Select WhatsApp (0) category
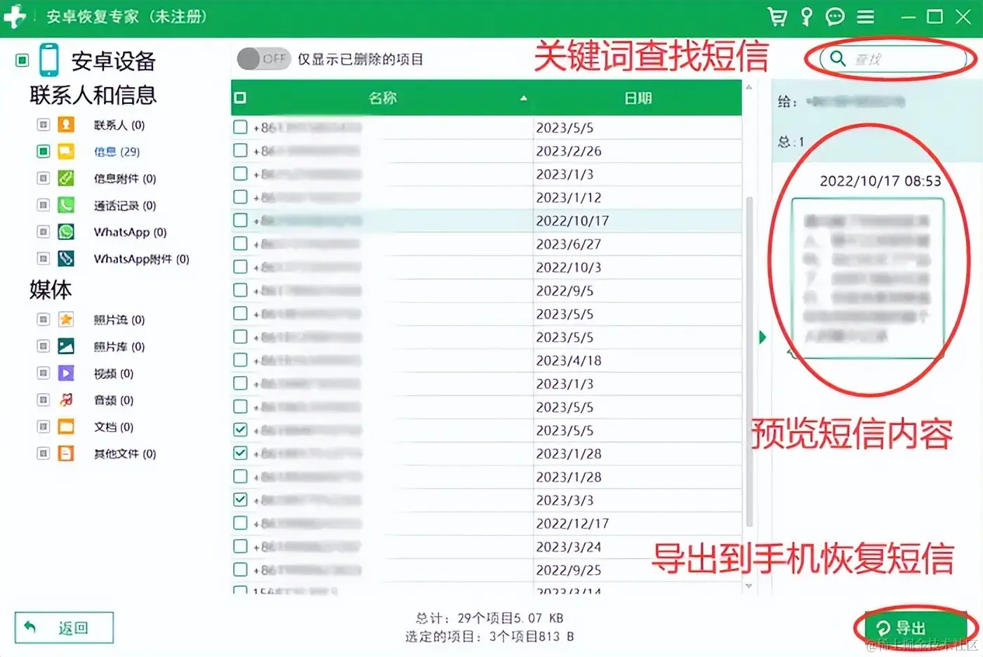The width and height of the screenshot is (983, 657). coord(130,232)
